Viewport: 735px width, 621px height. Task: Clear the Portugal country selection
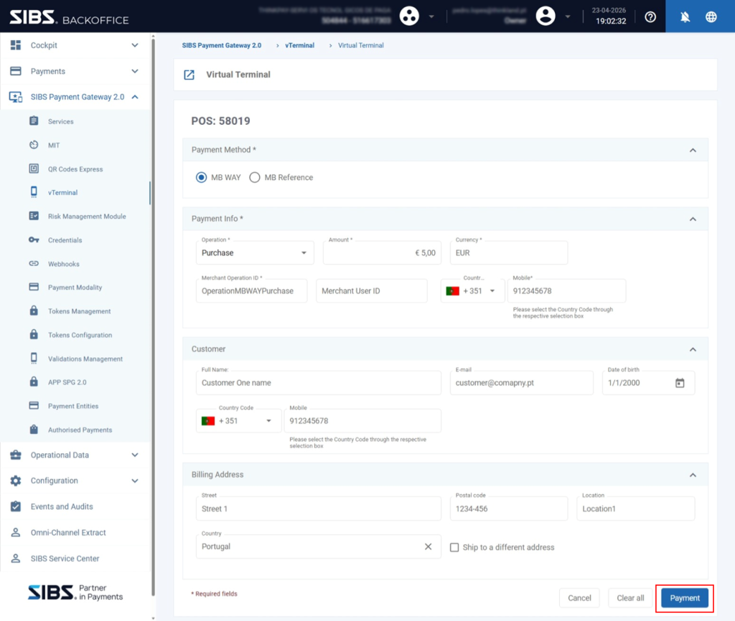[428, 546]
